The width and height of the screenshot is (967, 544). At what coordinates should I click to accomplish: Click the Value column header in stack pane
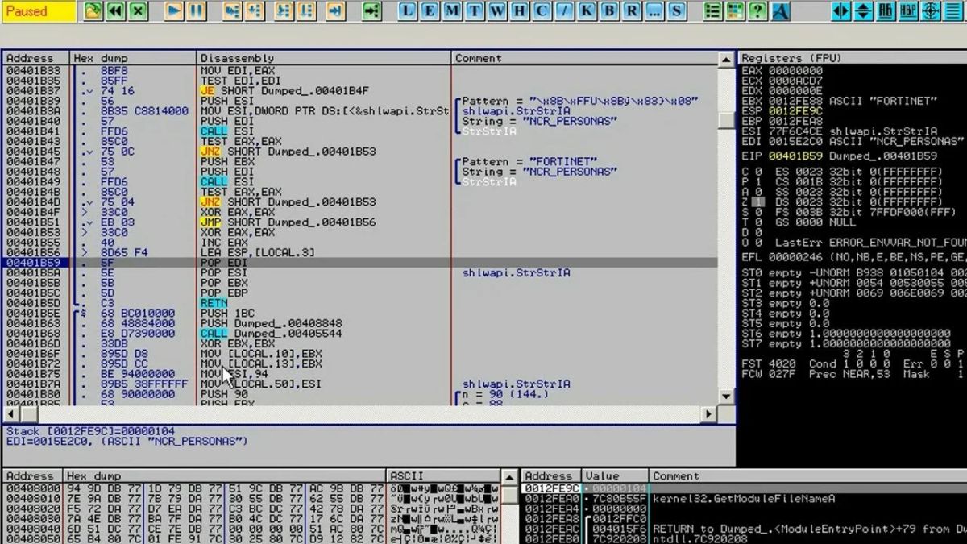(x=615, y=476)
